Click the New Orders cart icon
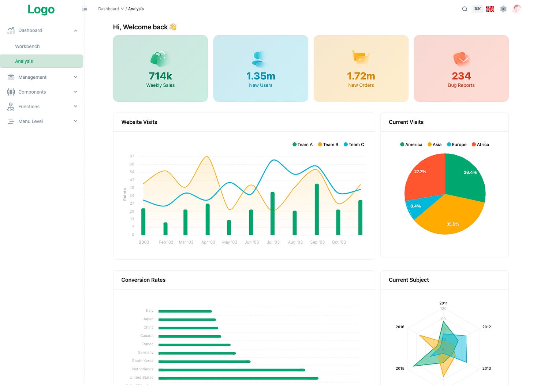Screen dimensions: 533x385 coord(361,58)
